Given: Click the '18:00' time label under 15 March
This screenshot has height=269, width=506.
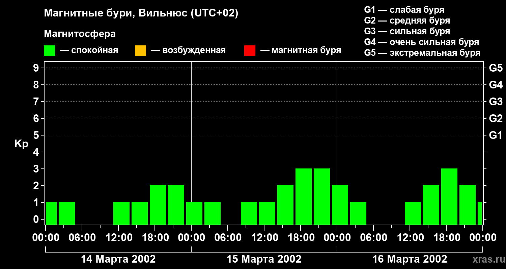Looking at the screenshot, I should pyautogui.click(x=301, y=238).
